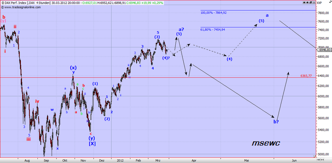Click the www.tradesignalonline.com copyright text

click(21, 7)
